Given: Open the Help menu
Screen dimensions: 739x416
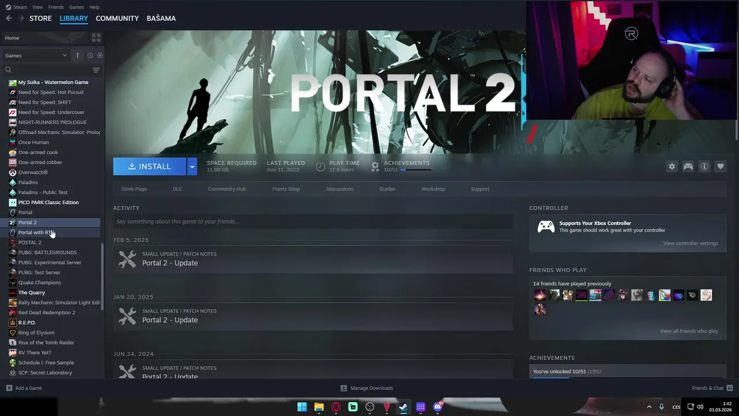Looking at the screenshot, I should (94, 7).
